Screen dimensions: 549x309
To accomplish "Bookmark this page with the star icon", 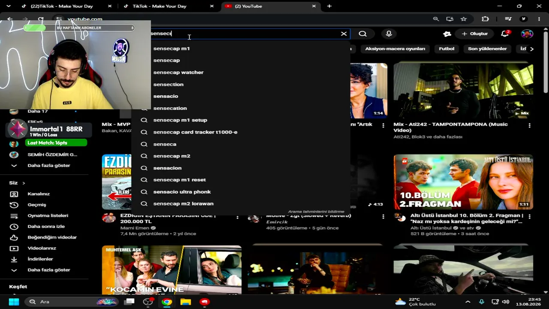I will pyautogui.click(x=464, y=19).
